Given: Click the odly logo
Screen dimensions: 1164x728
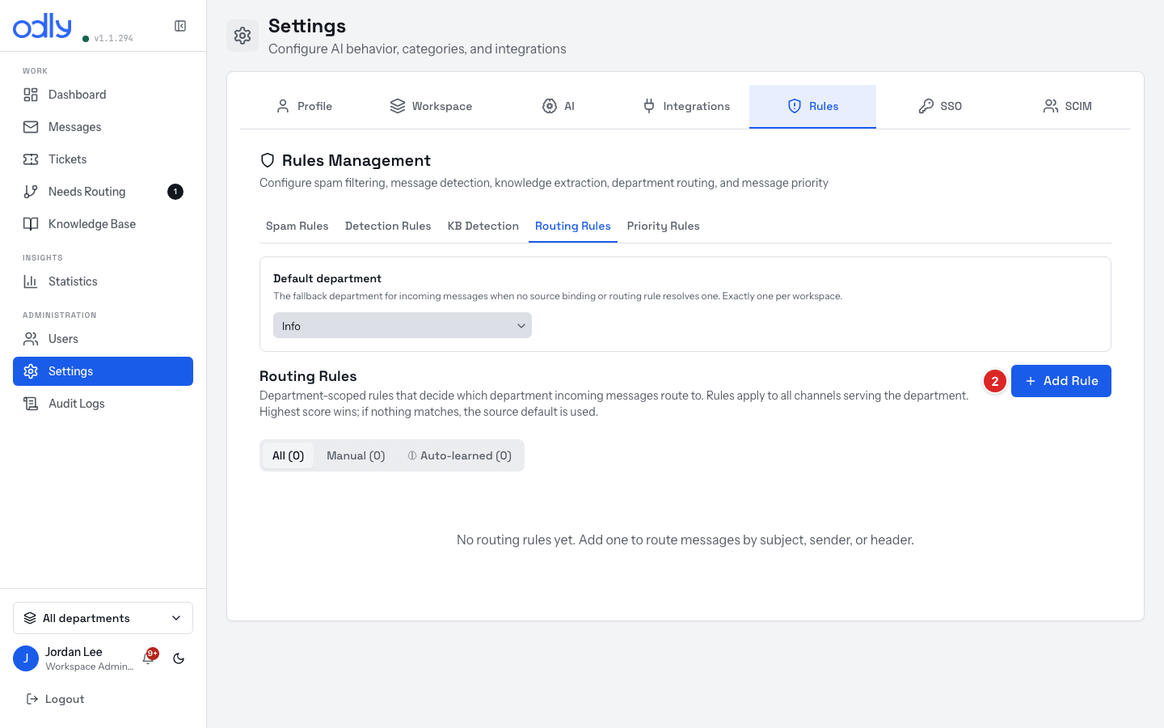Looking at the screenshot, I should click(42, 26).
